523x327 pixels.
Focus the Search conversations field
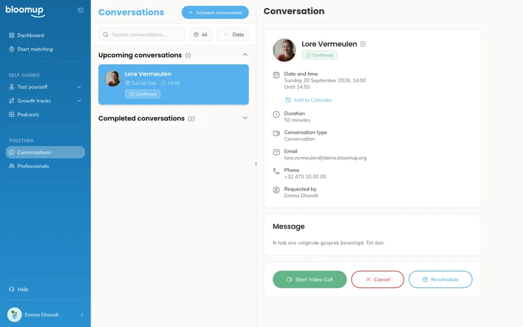(x=142, y=35)
